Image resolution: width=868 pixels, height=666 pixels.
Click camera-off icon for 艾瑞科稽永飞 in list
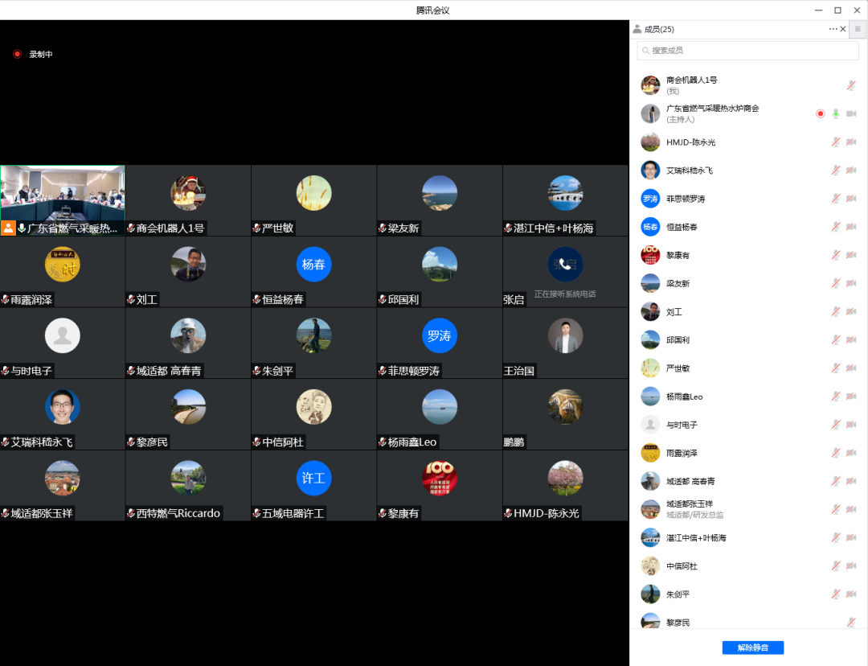[x=851, y=170]
